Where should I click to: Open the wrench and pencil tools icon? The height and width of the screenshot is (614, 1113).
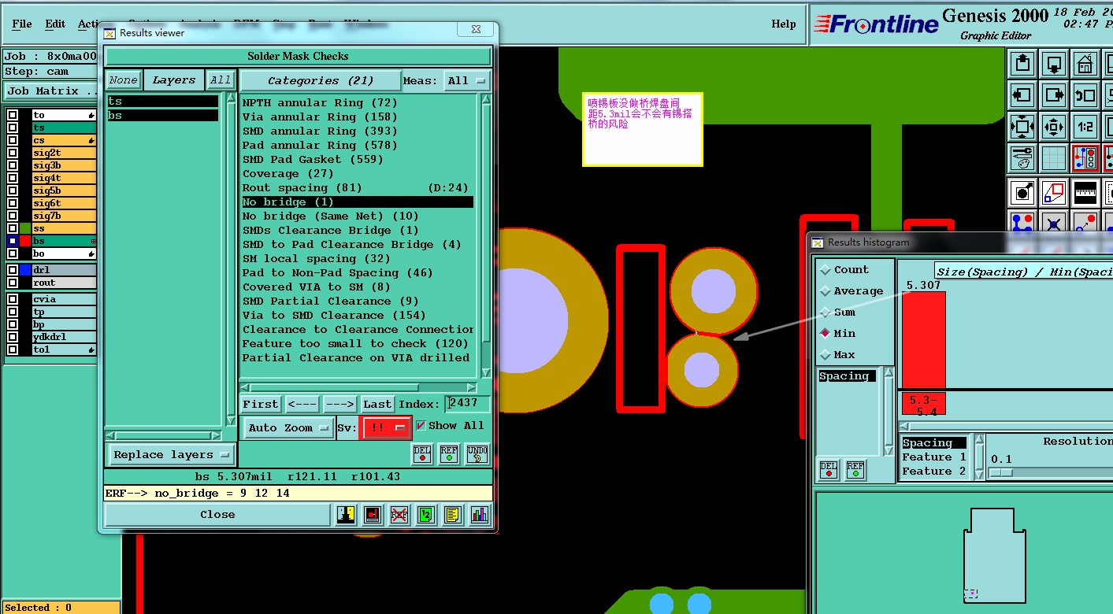click(1022, 159)
